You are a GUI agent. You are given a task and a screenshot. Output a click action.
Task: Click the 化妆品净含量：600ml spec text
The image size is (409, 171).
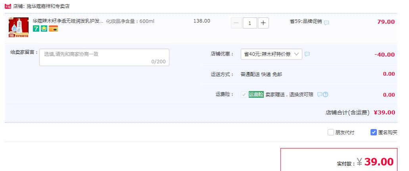click(x=130, y=21)
